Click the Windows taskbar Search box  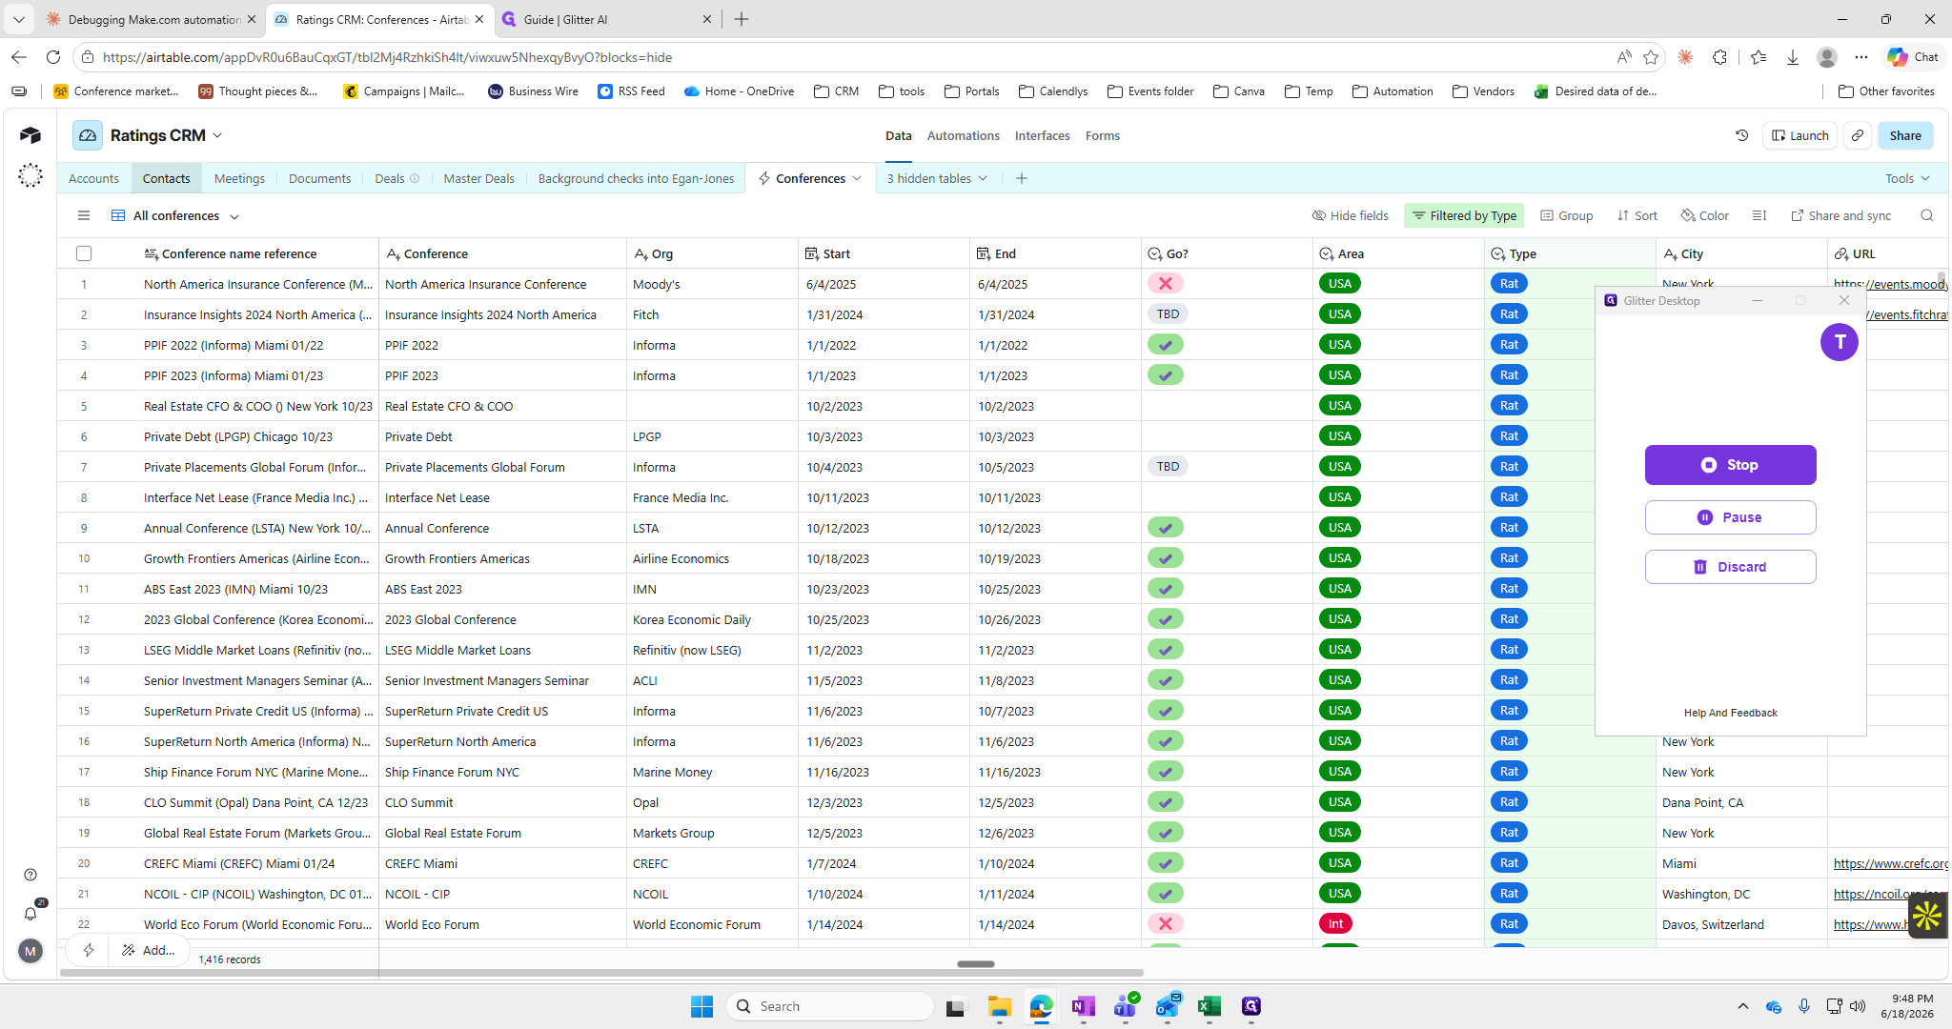829,1006
